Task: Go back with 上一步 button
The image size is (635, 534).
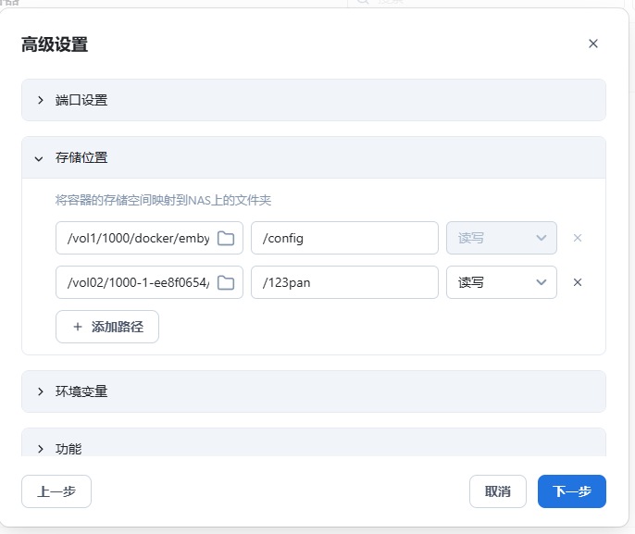Action: pos(56,491)
